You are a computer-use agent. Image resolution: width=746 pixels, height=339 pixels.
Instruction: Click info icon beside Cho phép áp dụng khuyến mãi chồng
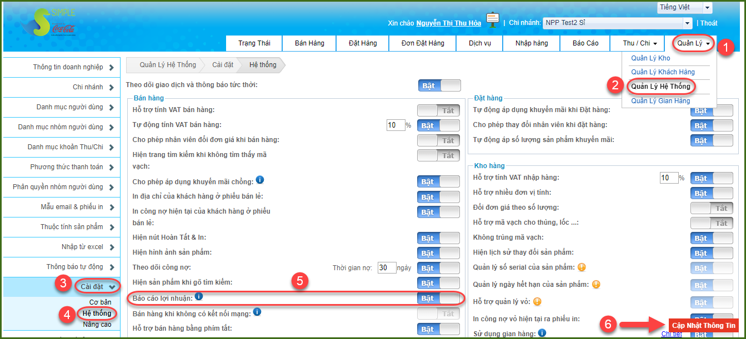(259, 180)
